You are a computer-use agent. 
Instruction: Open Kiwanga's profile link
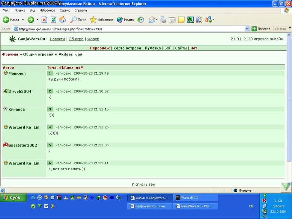point(17,109)
